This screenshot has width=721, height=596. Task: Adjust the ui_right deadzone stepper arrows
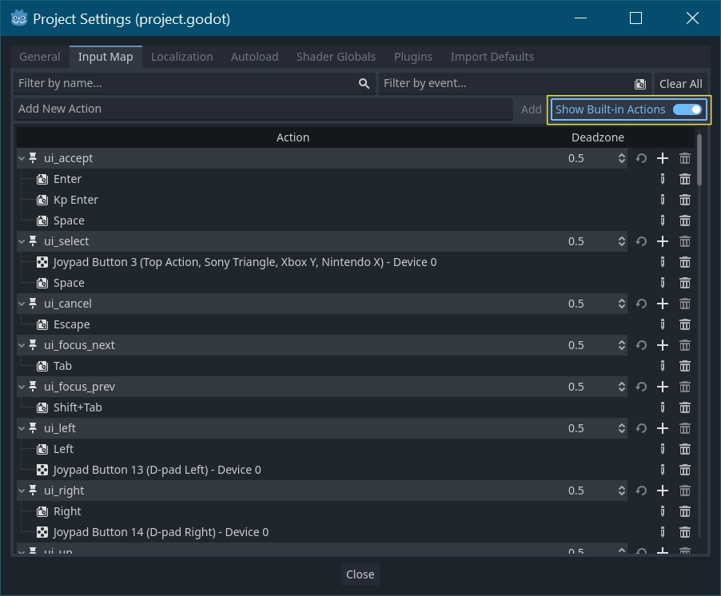621,491
